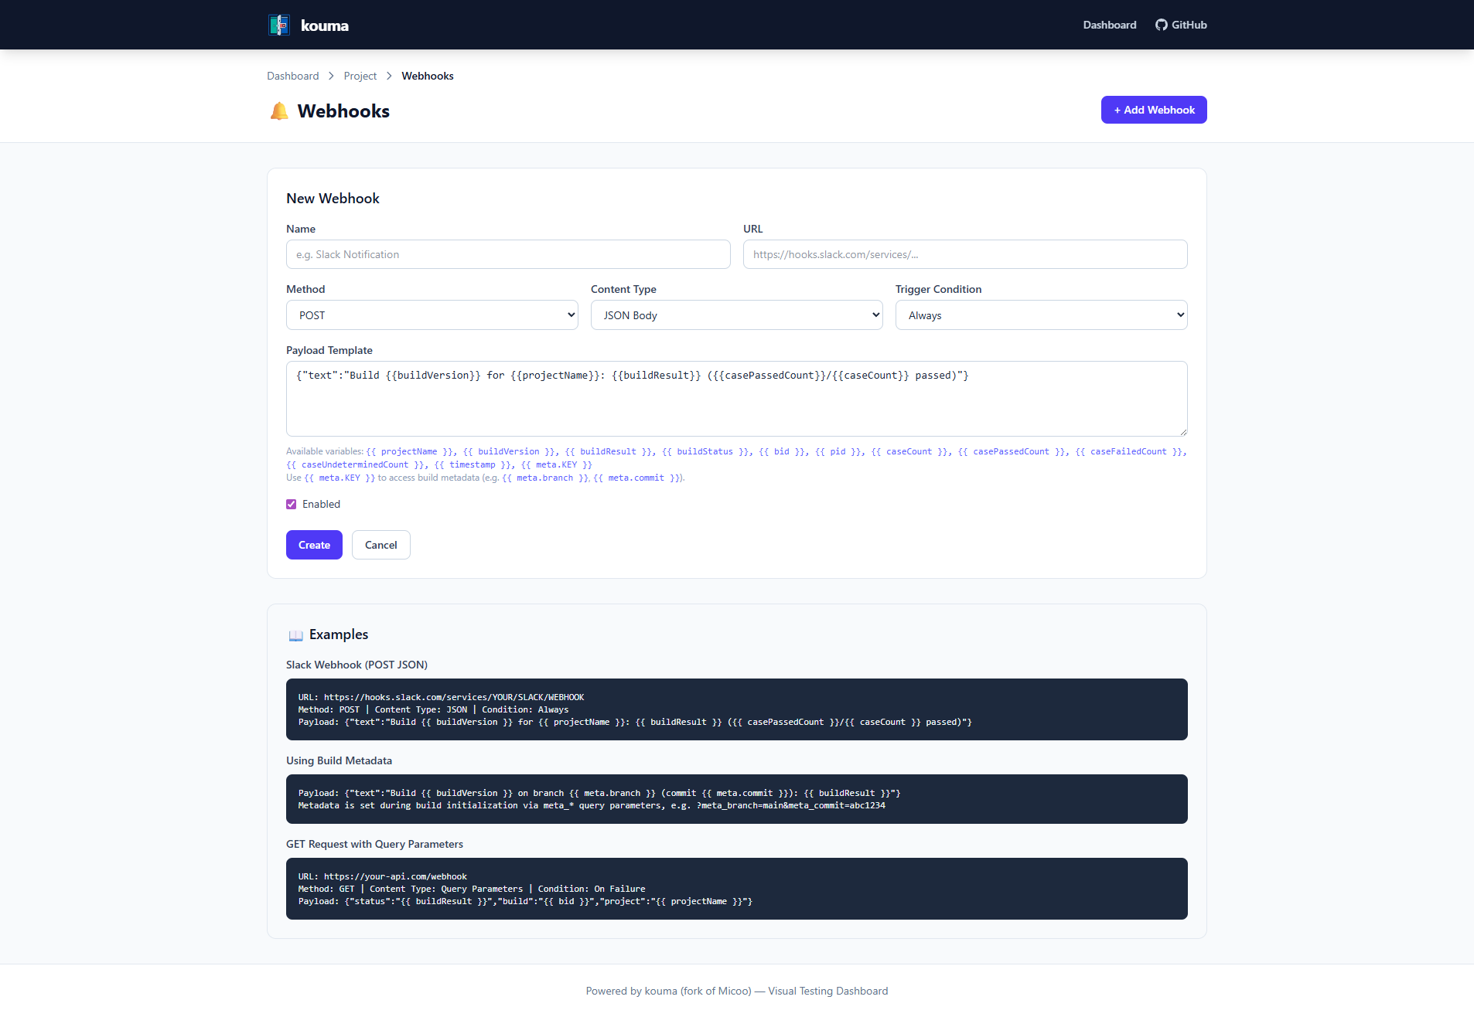
Task: Click the Cancel button
Action: click(380, 545)
